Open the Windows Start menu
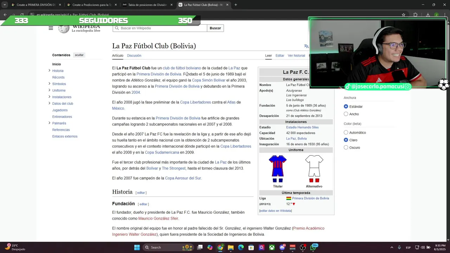The height and width of the screenshot is (253, 450). click(x=137, y=247)
